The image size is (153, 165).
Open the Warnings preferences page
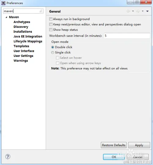[21, 61]
